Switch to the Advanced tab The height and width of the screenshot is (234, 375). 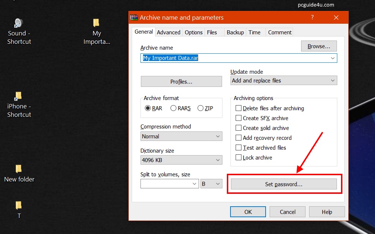tap(168, 32)
